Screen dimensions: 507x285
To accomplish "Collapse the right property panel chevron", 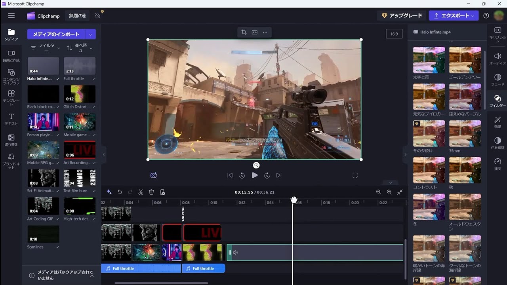I will pyautogui.click(x=405, y=155).
